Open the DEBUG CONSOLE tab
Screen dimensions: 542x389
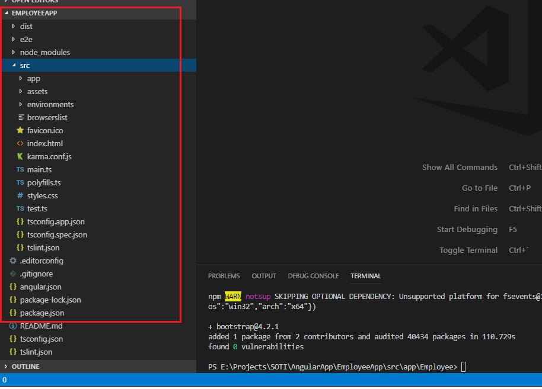click(313, 276)
